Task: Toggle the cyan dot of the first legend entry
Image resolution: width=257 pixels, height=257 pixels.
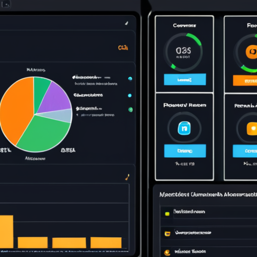Action: click(130, 79)
